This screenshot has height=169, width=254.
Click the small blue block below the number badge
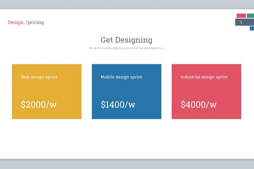coord(251,28)
